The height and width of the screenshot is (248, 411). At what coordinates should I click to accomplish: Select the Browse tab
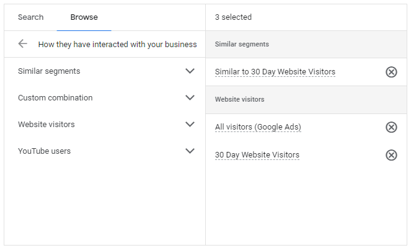(x=84, y=17)
